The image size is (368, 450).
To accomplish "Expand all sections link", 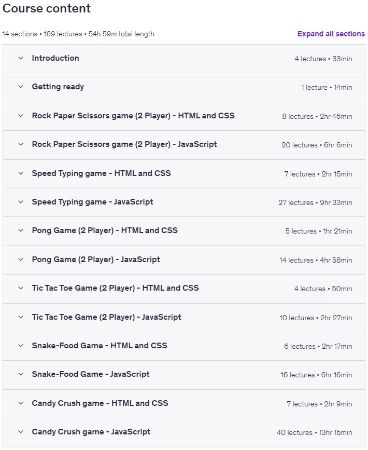I will (331, 34).
